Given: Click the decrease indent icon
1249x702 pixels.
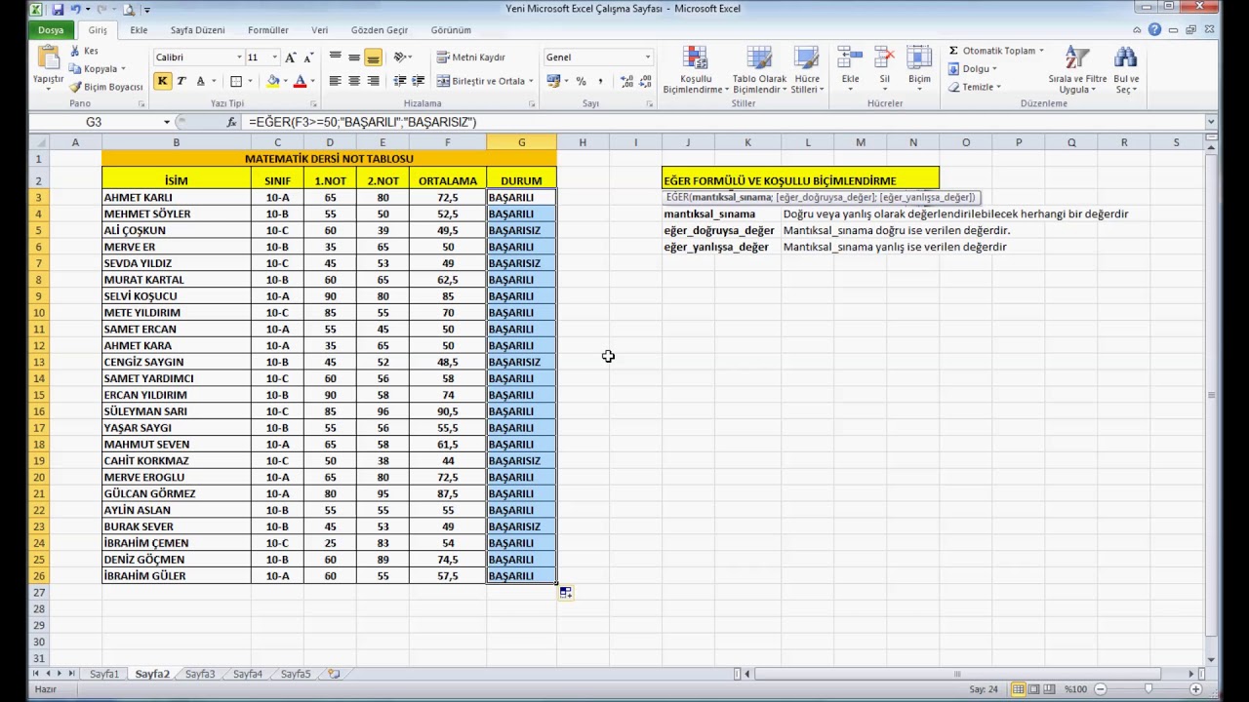Looking at the screenshot, I should [x=400, y=81].
